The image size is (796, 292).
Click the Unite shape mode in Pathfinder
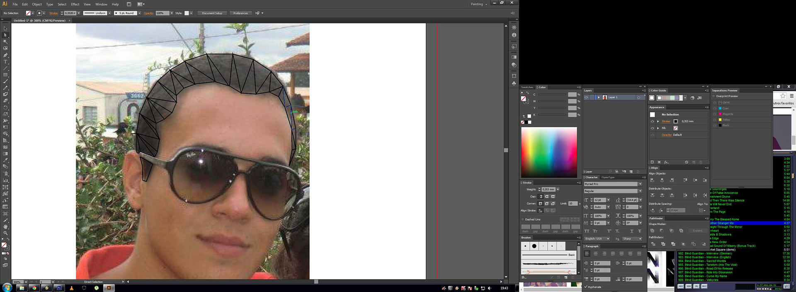tap(652, 231)
